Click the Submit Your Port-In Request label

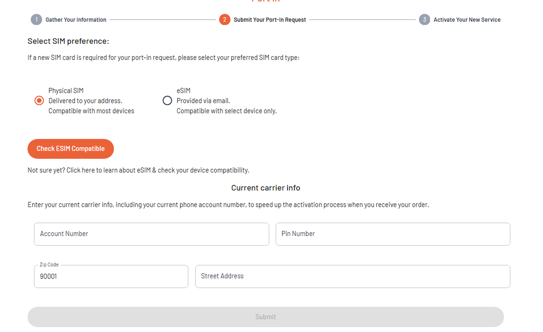click(269, 19)
